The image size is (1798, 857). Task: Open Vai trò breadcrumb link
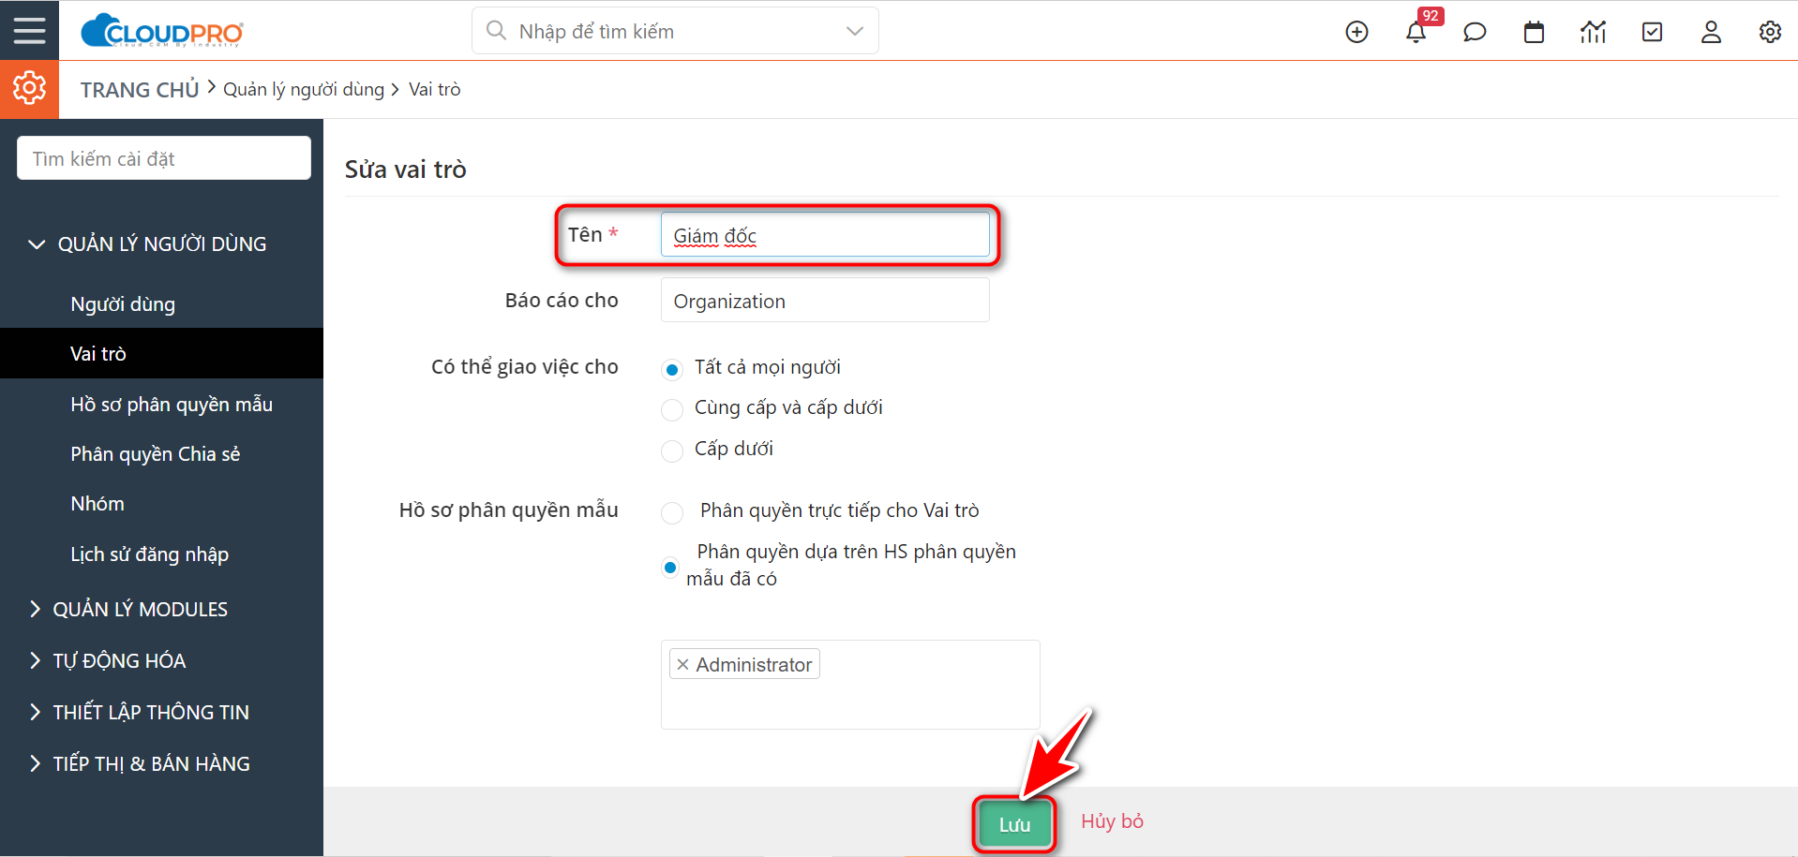click(434, 89)
